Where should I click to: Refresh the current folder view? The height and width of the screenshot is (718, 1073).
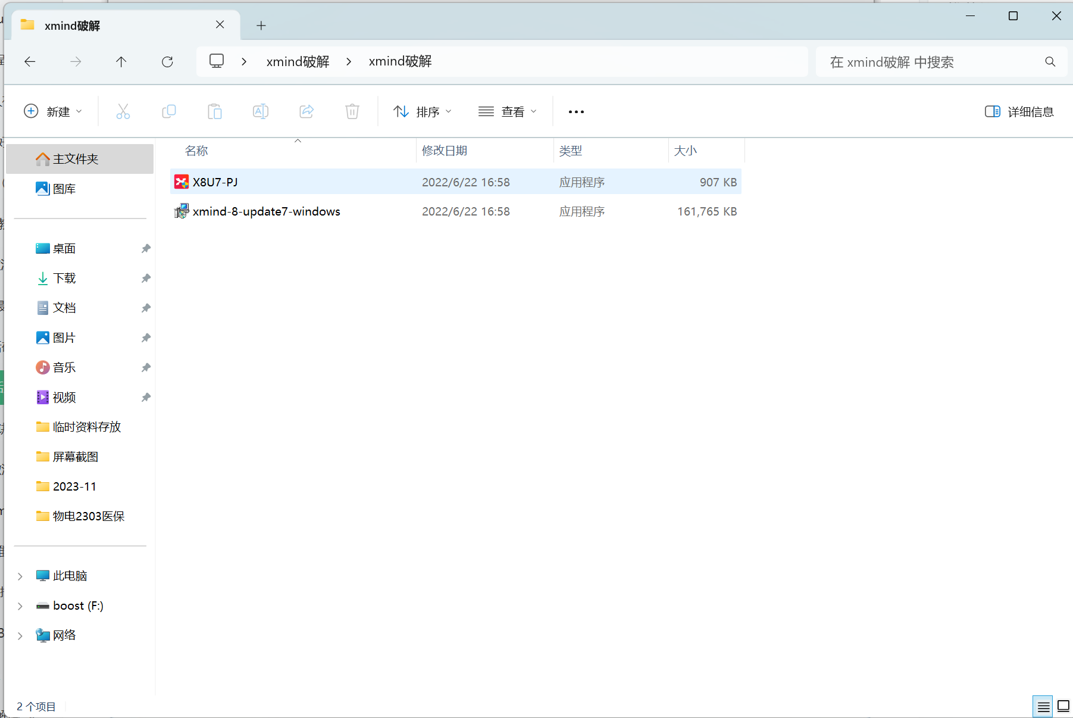point(167,62)
